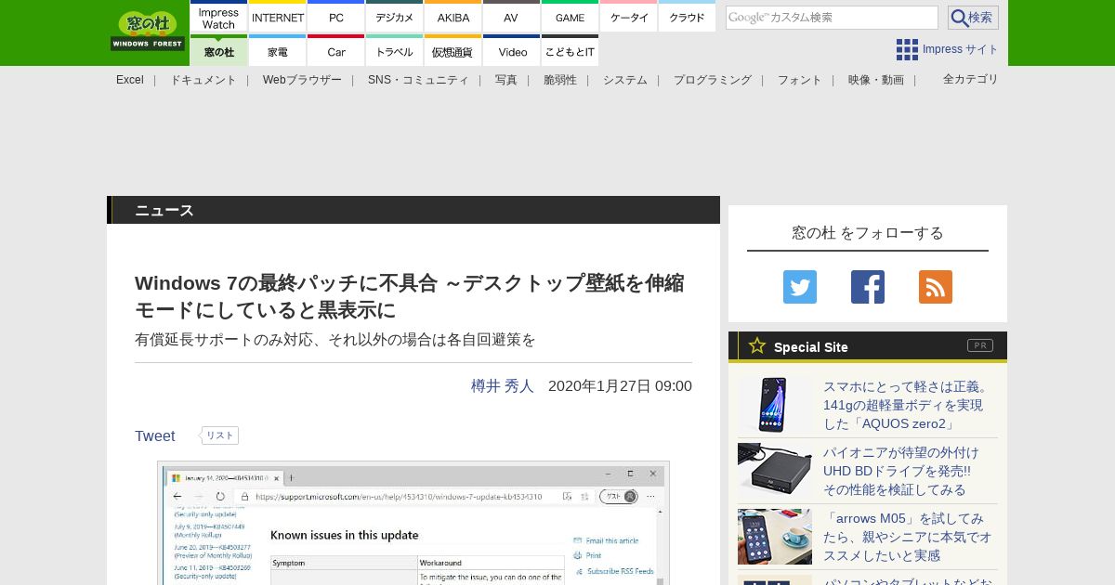The image size is (1115, 585).
Task: Click the PR badge in Special Site
Action: click(980, 345)
